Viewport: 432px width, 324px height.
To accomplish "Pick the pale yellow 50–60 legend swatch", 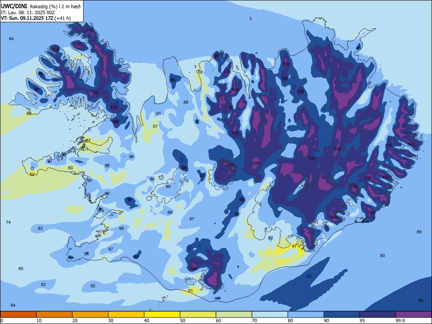I will (198, 314).
